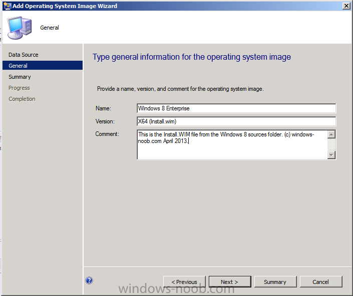353x296 pixels.
Task: Select the General step in sidebar
Action: pos(43,66)
